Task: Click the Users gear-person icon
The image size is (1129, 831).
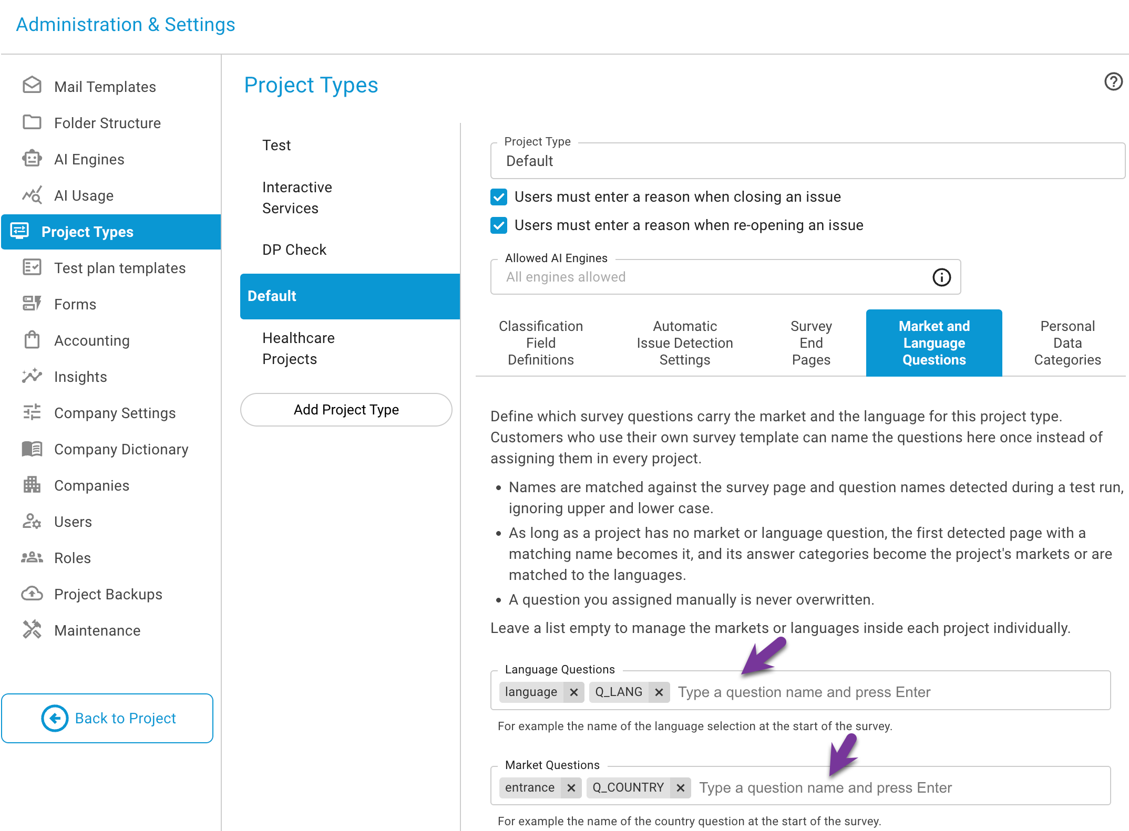Action: coord(32,521)
